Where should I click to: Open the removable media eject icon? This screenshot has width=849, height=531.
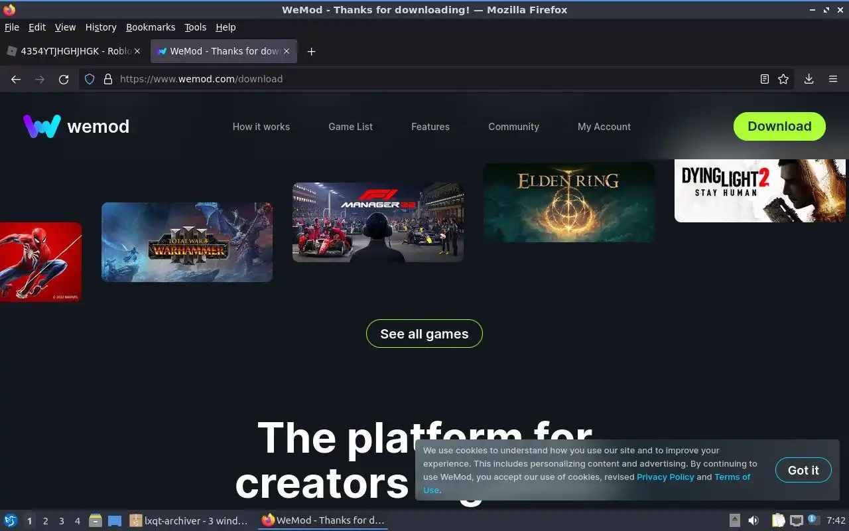[734, 520]
